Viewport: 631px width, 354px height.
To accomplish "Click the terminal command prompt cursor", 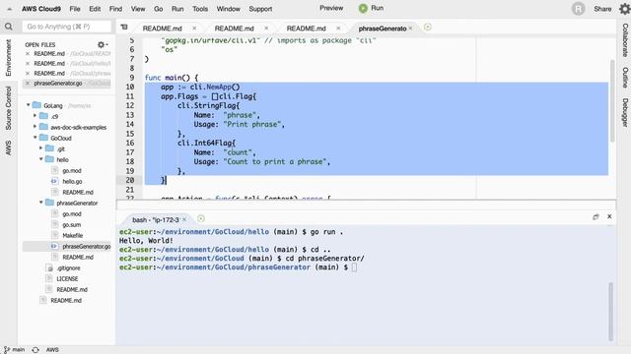I will (x=354, y=267).
